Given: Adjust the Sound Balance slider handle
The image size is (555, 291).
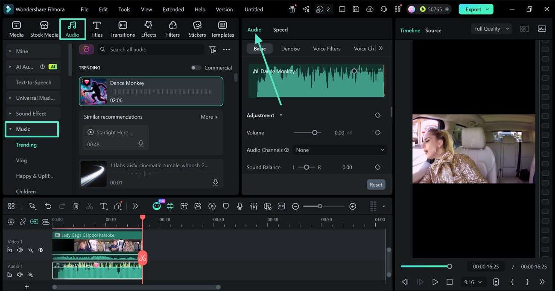Looking at the screenshot, I should [307, 167].
